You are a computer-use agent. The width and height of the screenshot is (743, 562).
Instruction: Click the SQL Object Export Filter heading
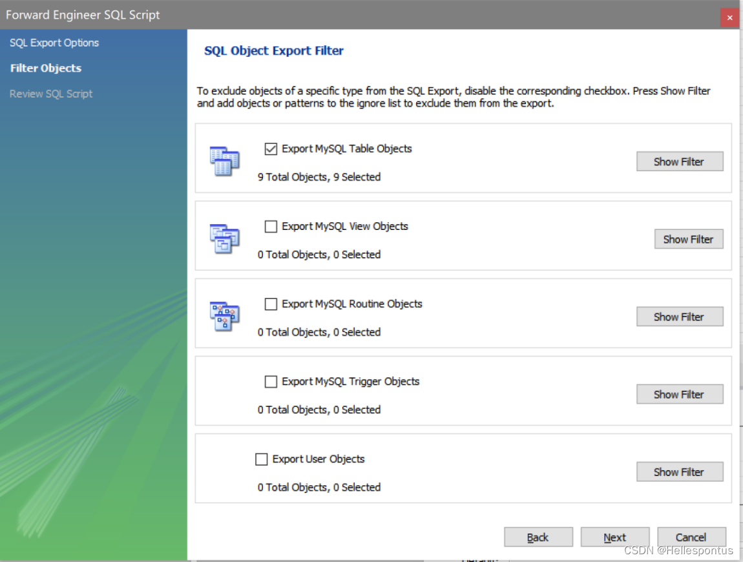274,50
